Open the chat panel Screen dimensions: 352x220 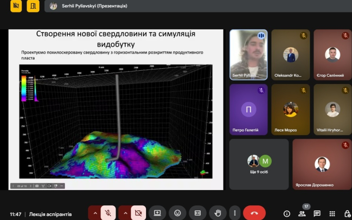(317, 213)
